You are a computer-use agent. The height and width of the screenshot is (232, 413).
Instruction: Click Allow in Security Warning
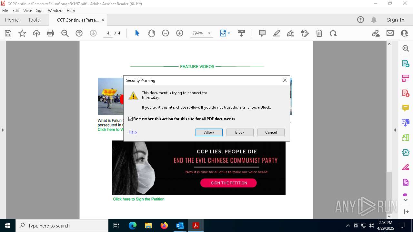pos(209,132)
